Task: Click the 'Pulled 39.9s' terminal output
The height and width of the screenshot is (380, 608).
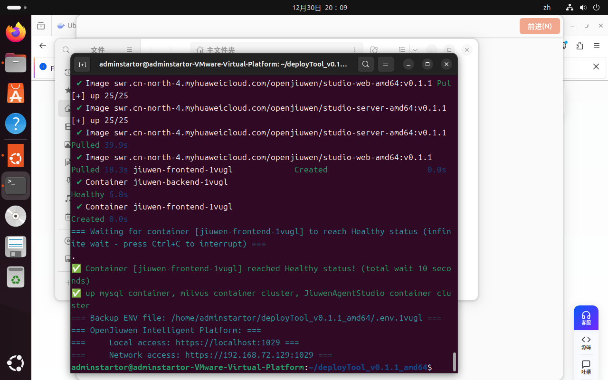Action: (100, 145)
